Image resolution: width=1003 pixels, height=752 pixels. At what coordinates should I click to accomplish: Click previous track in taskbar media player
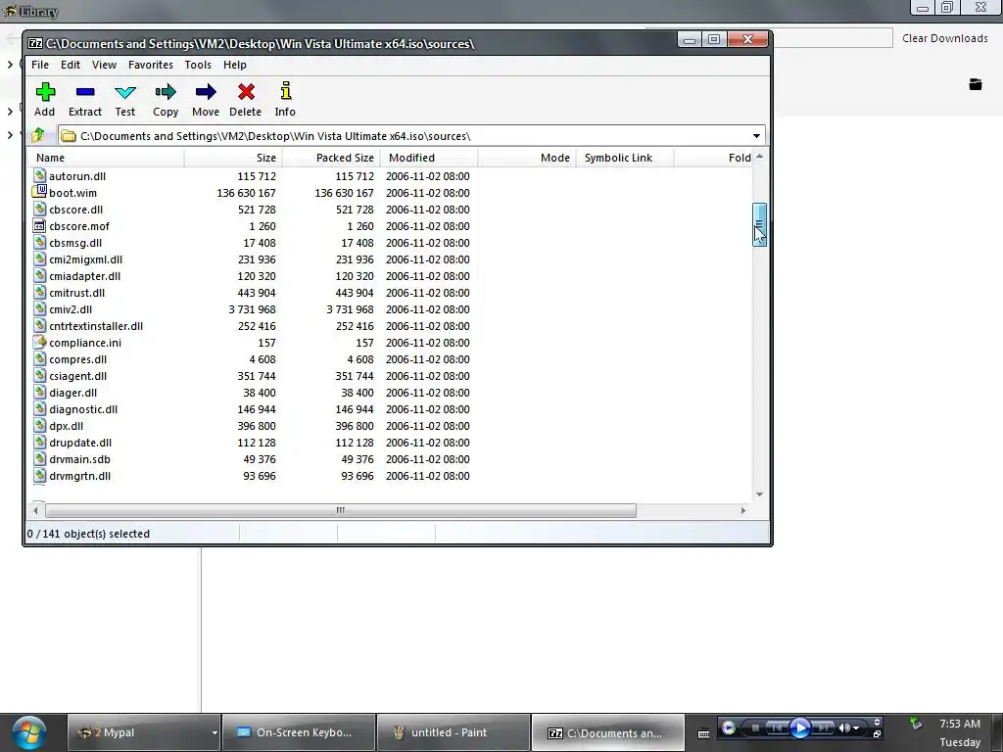coord(777,728)
